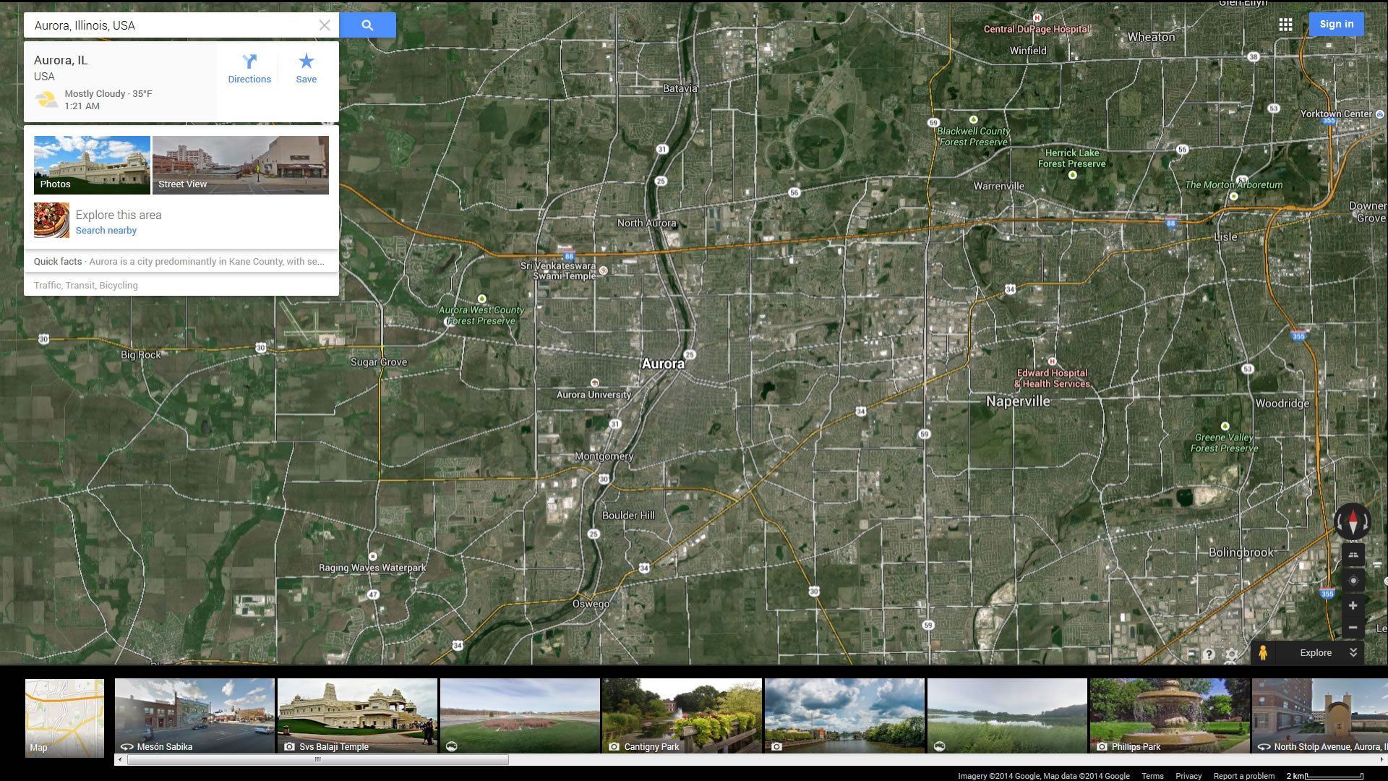This screenshot has height=781, width=1388.
Task: Open the Photos thumbnail
Action: pos(92,165)
